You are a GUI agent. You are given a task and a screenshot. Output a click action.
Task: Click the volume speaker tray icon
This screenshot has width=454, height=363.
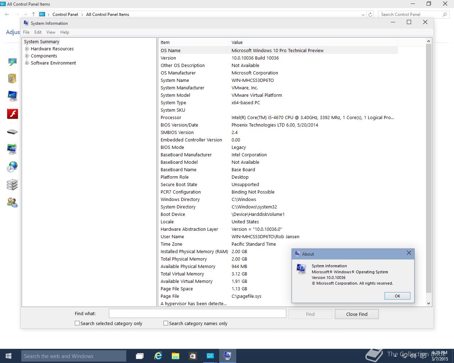point(413,356)
